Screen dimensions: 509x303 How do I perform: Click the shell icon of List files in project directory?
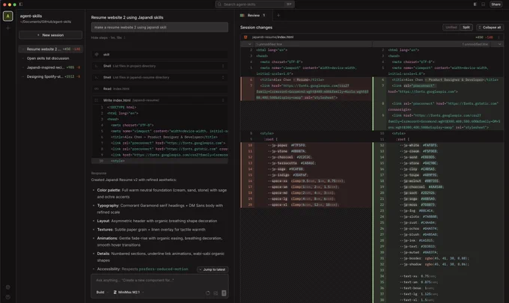pyautogui.click(x=97, y=66)
